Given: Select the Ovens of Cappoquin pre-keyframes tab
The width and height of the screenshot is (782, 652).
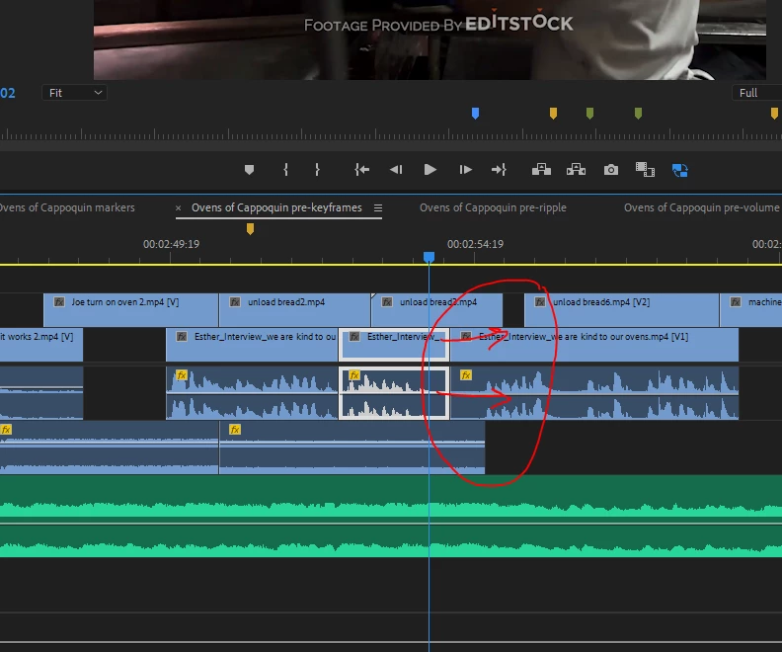Looking at the screenshot, I should click(x=276, y=207).
